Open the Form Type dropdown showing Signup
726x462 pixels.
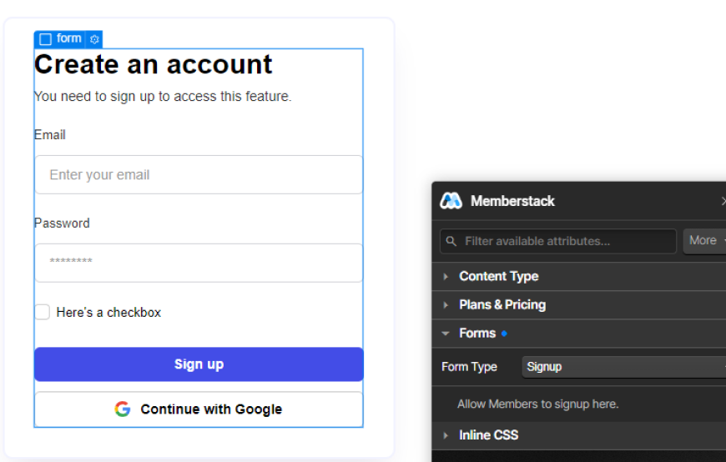[x=623, y=367]
